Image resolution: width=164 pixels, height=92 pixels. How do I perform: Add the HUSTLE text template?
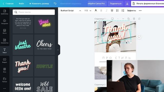coord(44,66)
